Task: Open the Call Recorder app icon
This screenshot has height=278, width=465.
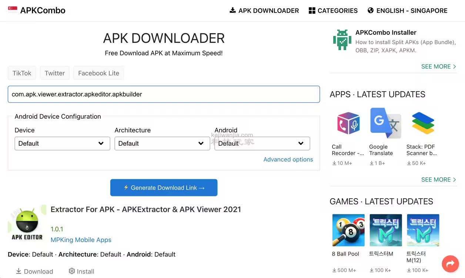Action: [x=348, y=123]
